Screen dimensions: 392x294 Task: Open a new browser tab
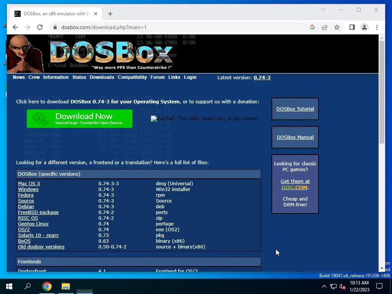click(110, 14)
